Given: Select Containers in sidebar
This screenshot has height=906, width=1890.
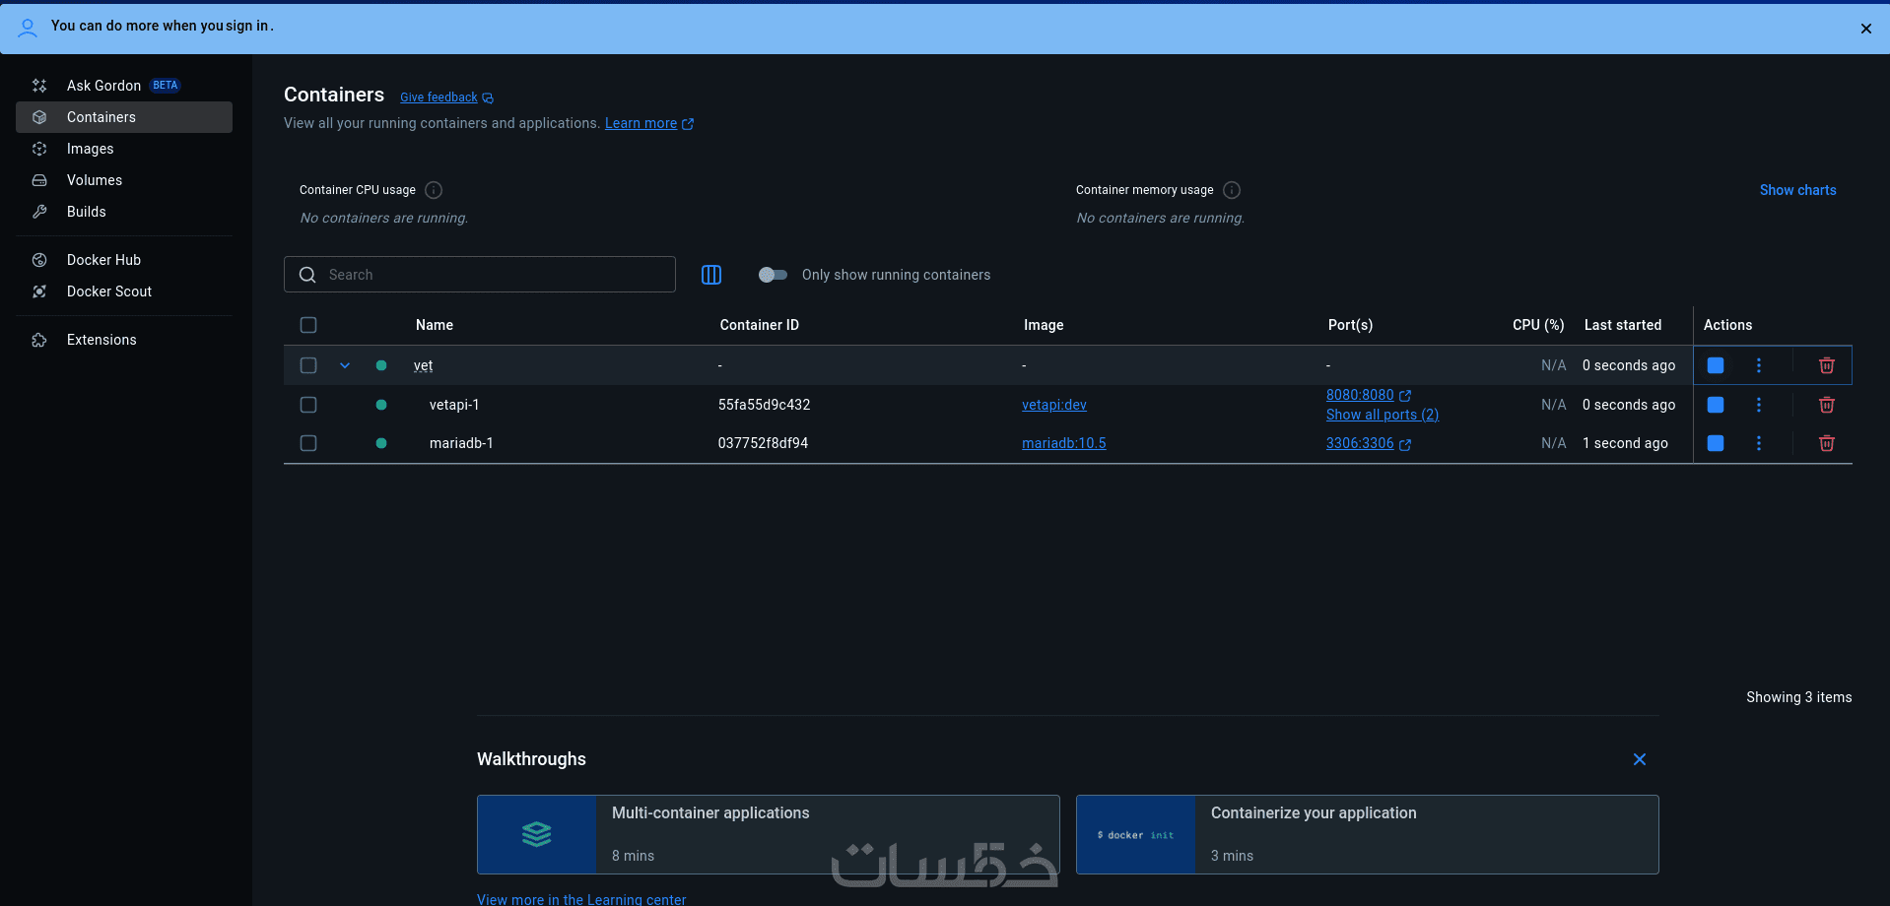Looking at the screenshot, I should coord(124,117).
